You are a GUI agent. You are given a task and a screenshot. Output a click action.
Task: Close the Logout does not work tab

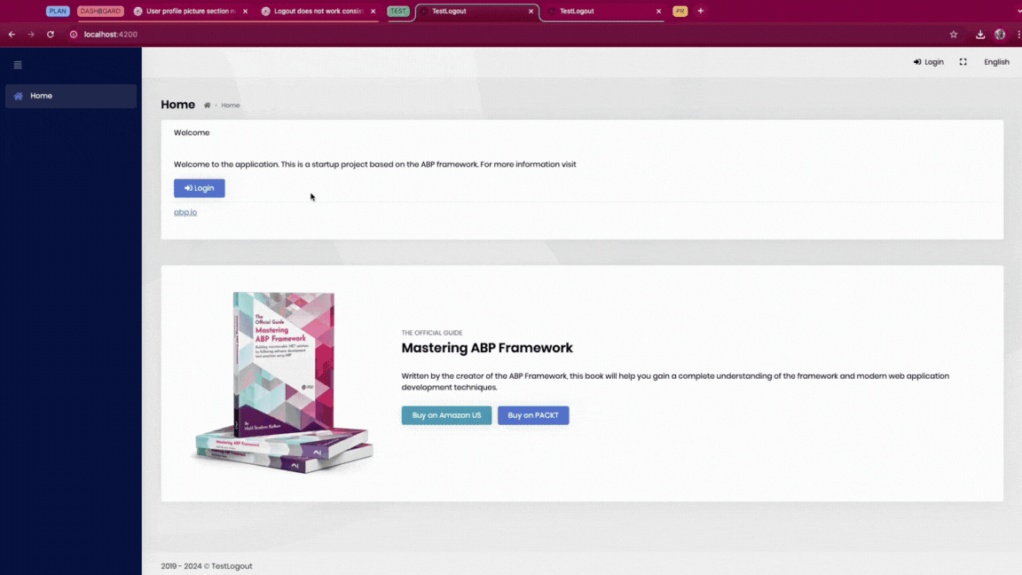(373, 11)
